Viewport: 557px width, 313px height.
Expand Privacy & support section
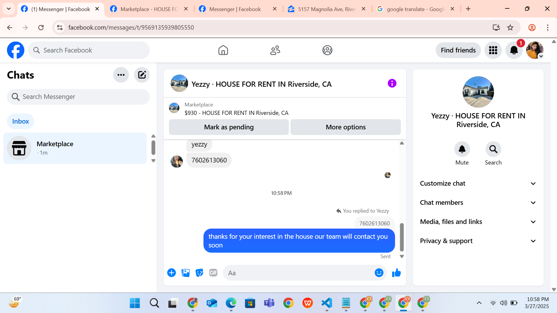pos(478,241)
